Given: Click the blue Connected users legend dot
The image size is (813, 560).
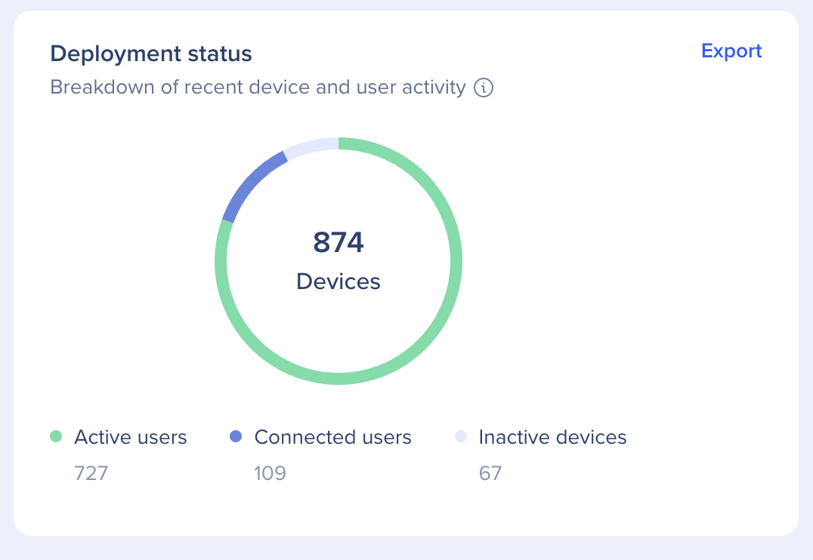Looking at the screenshot, I should click(x=236, y=436).
